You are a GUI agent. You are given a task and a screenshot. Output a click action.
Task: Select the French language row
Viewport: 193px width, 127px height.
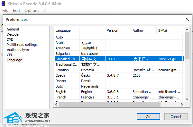[x=119, y=97]
